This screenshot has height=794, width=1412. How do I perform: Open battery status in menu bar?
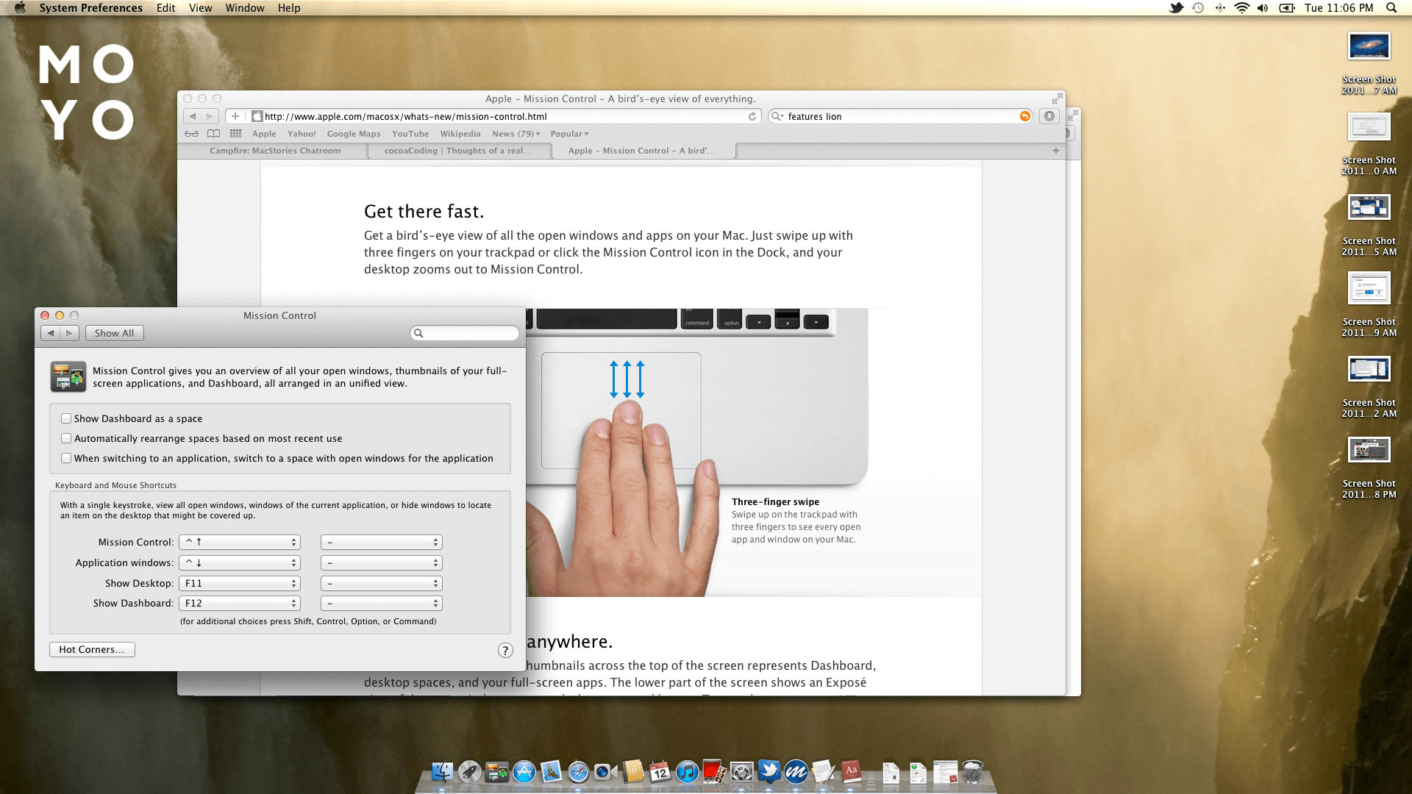point(1287,8)
